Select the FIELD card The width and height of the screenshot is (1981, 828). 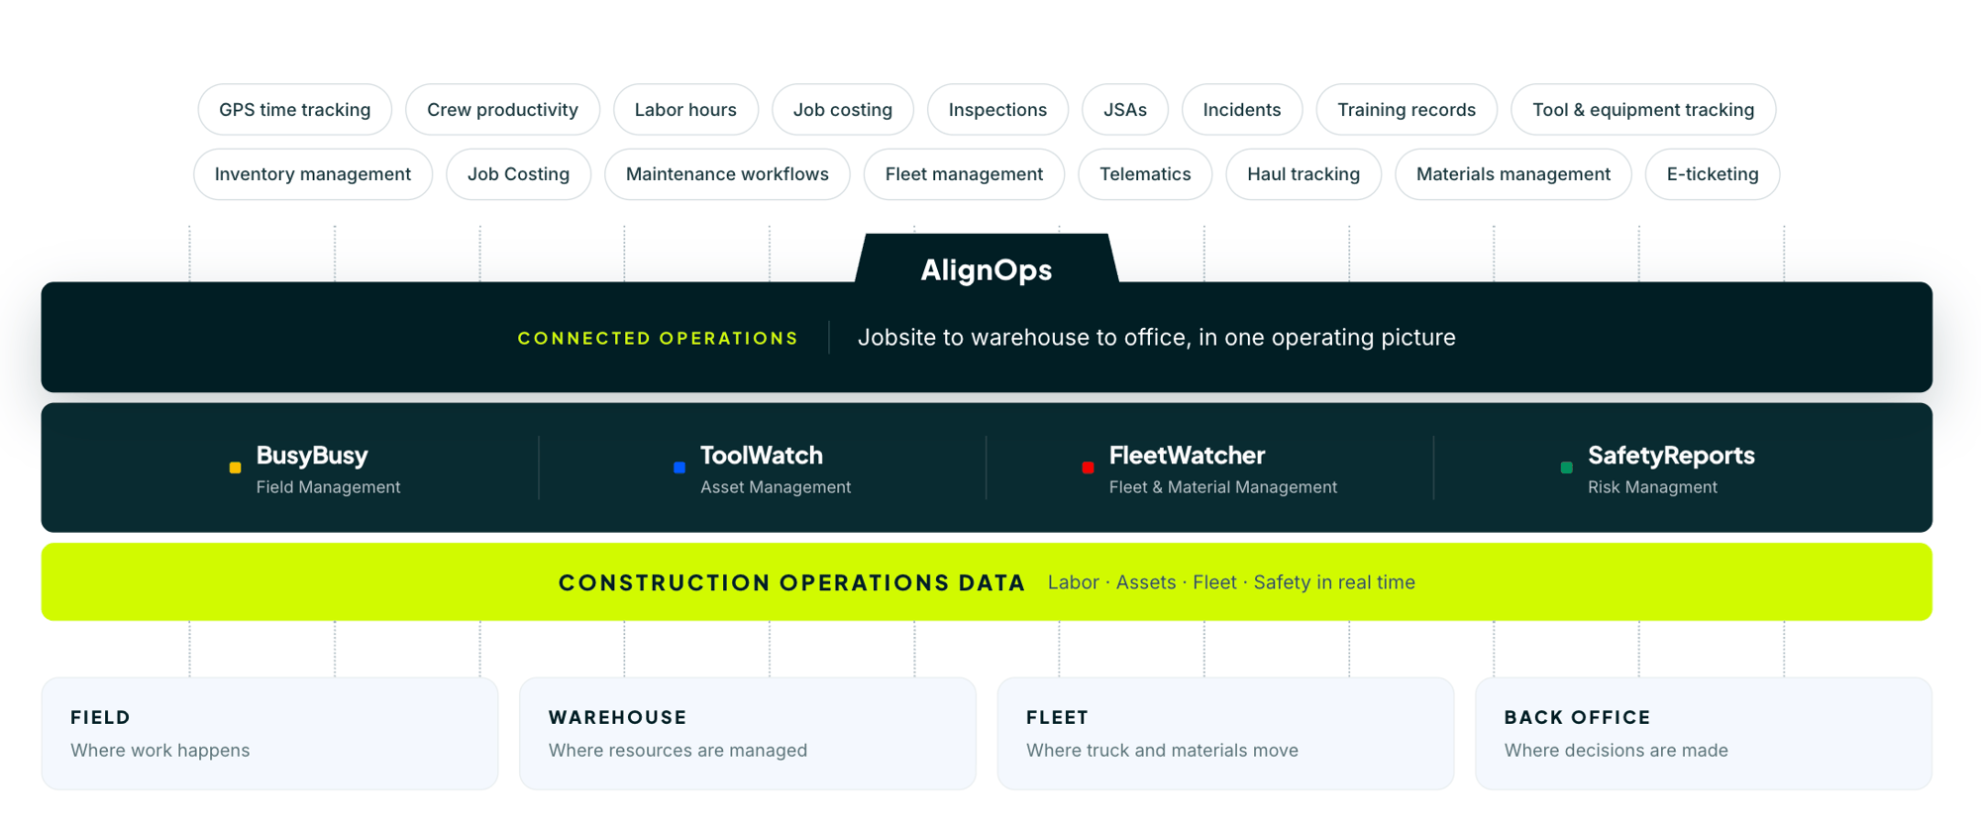(269, 734)
